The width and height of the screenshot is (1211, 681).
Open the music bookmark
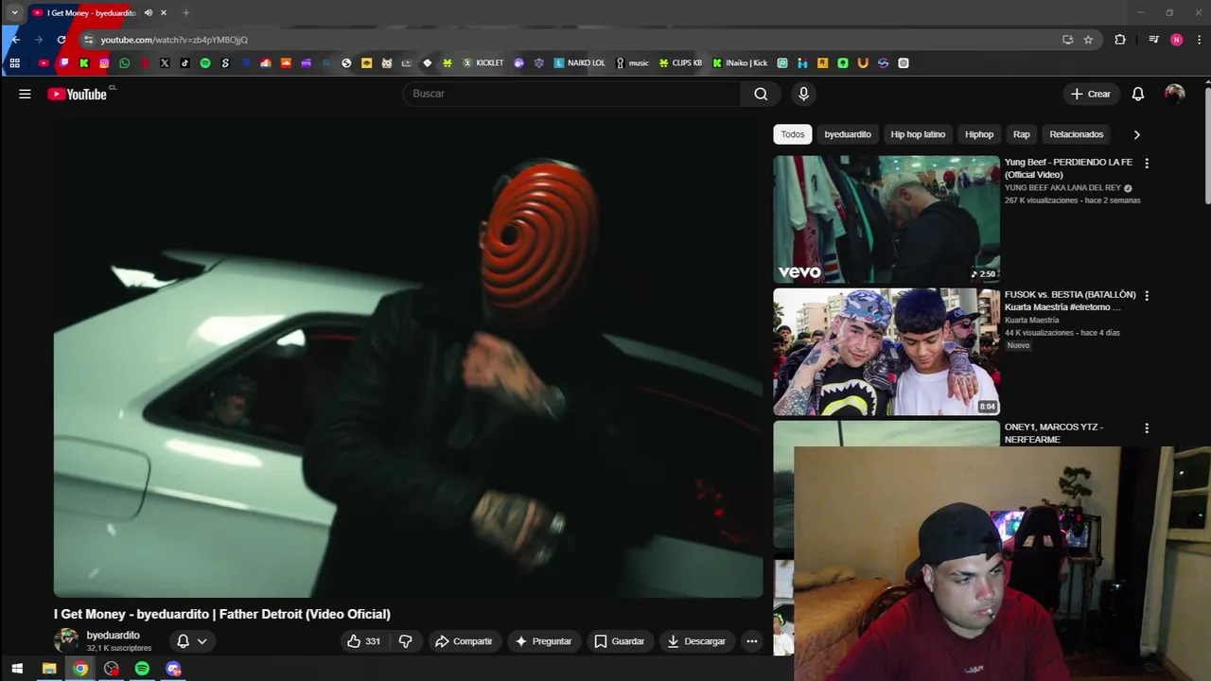pyautogui.click(x=632, y=63)
